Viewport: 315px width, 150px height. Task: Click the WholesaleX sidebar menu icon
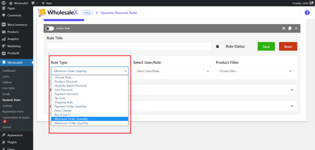click(x=4, y=63)
